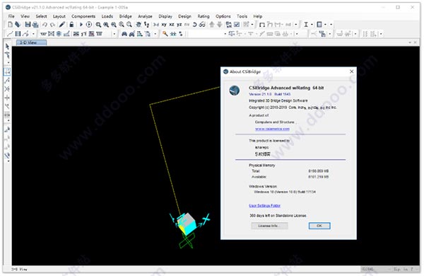424x276 pixels.
Task: Switch to the yz plane view button
Action: 179,25
